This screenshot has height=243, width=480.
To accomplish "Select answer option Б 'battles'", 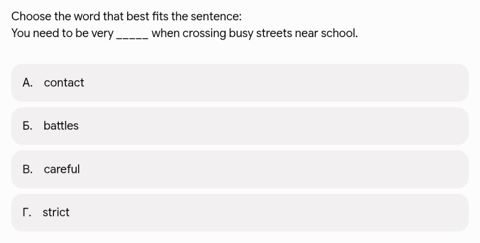I will coord(240,126).
